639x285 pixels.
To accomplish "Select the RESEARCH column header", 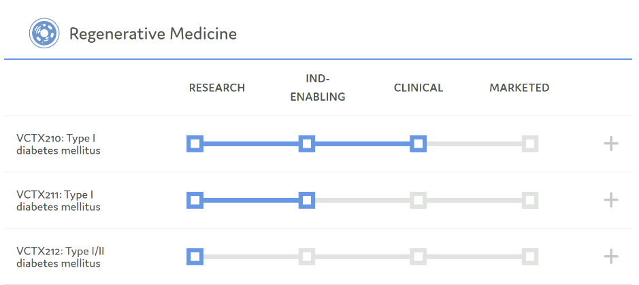I will click(x=217, y=88).
